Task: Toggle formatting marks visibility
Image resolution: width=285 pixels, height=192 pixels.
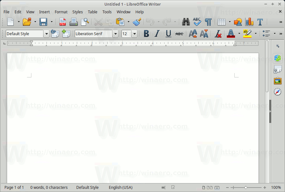Action: [x=208, y=22]
